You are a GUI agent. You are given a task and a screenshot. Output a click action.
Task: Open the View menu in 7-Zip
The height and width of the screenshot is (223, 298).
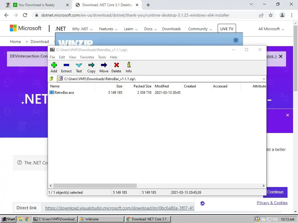coord(72,57)
